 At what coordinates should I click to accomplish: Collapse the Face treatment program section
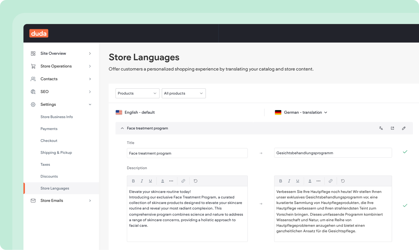[x=122, y=128]
